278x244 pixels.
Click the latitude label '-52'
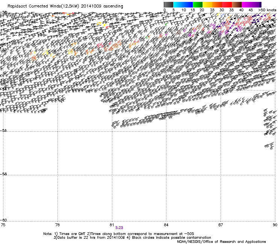coord(3,50)
